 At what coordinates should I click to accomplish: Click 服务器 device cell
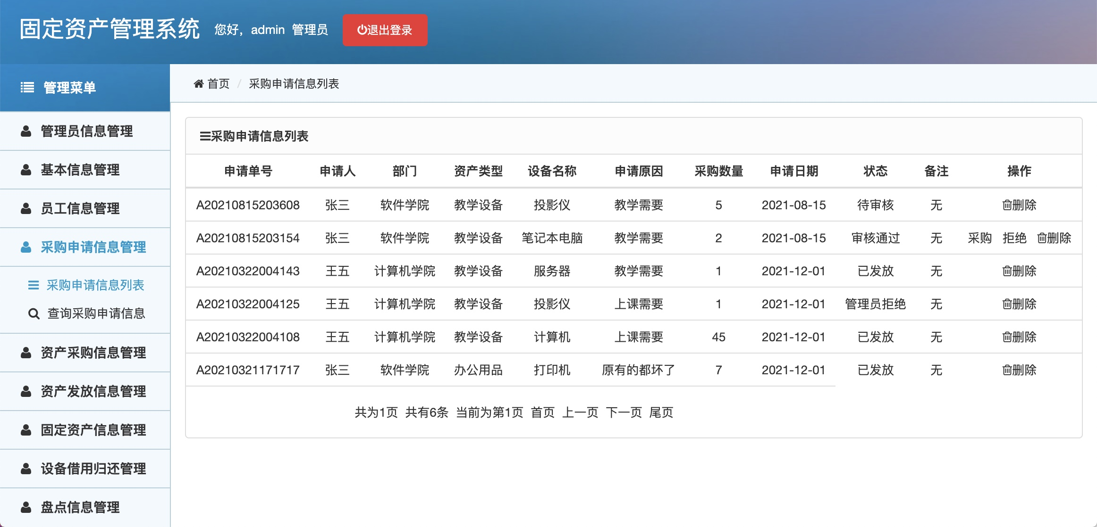(552, 271)
